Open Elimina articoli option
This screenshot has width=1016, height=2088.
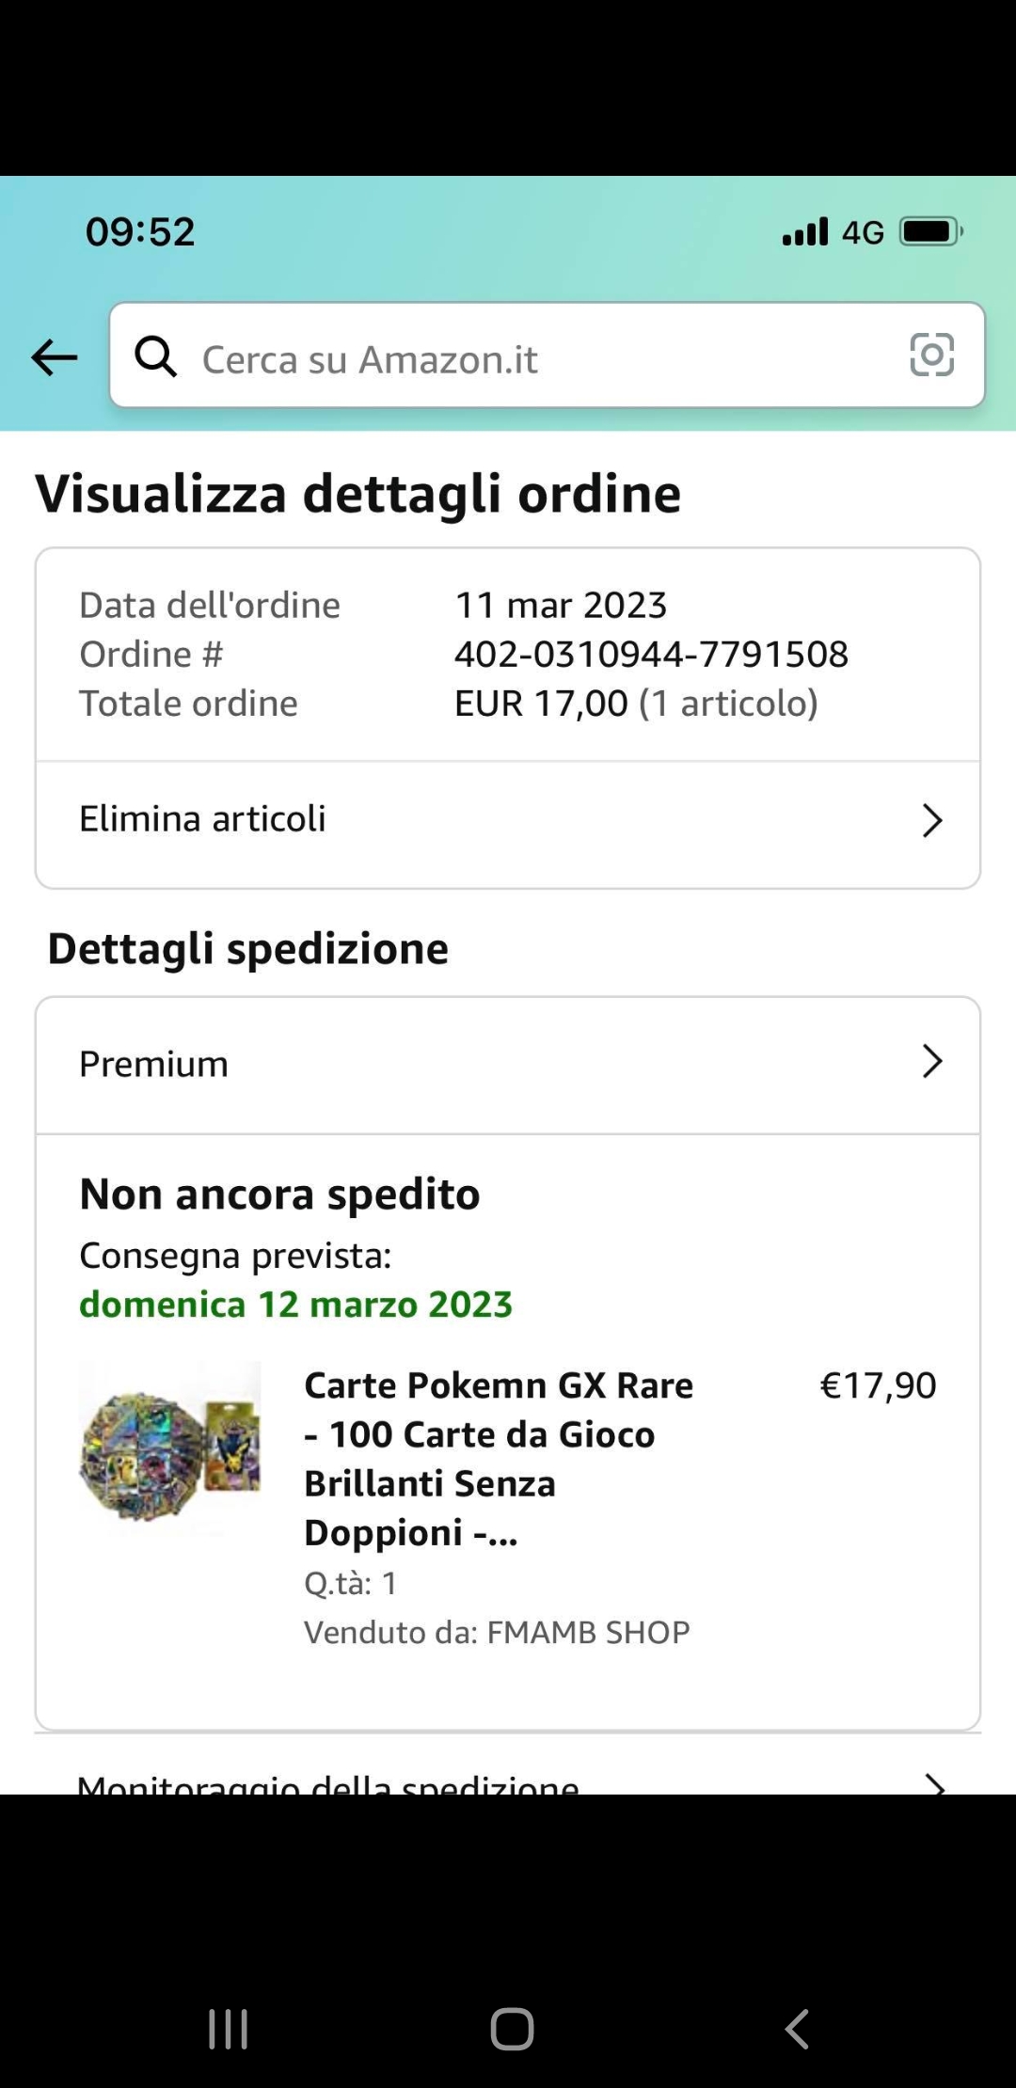pyautogui.click(x=203, y=819)
